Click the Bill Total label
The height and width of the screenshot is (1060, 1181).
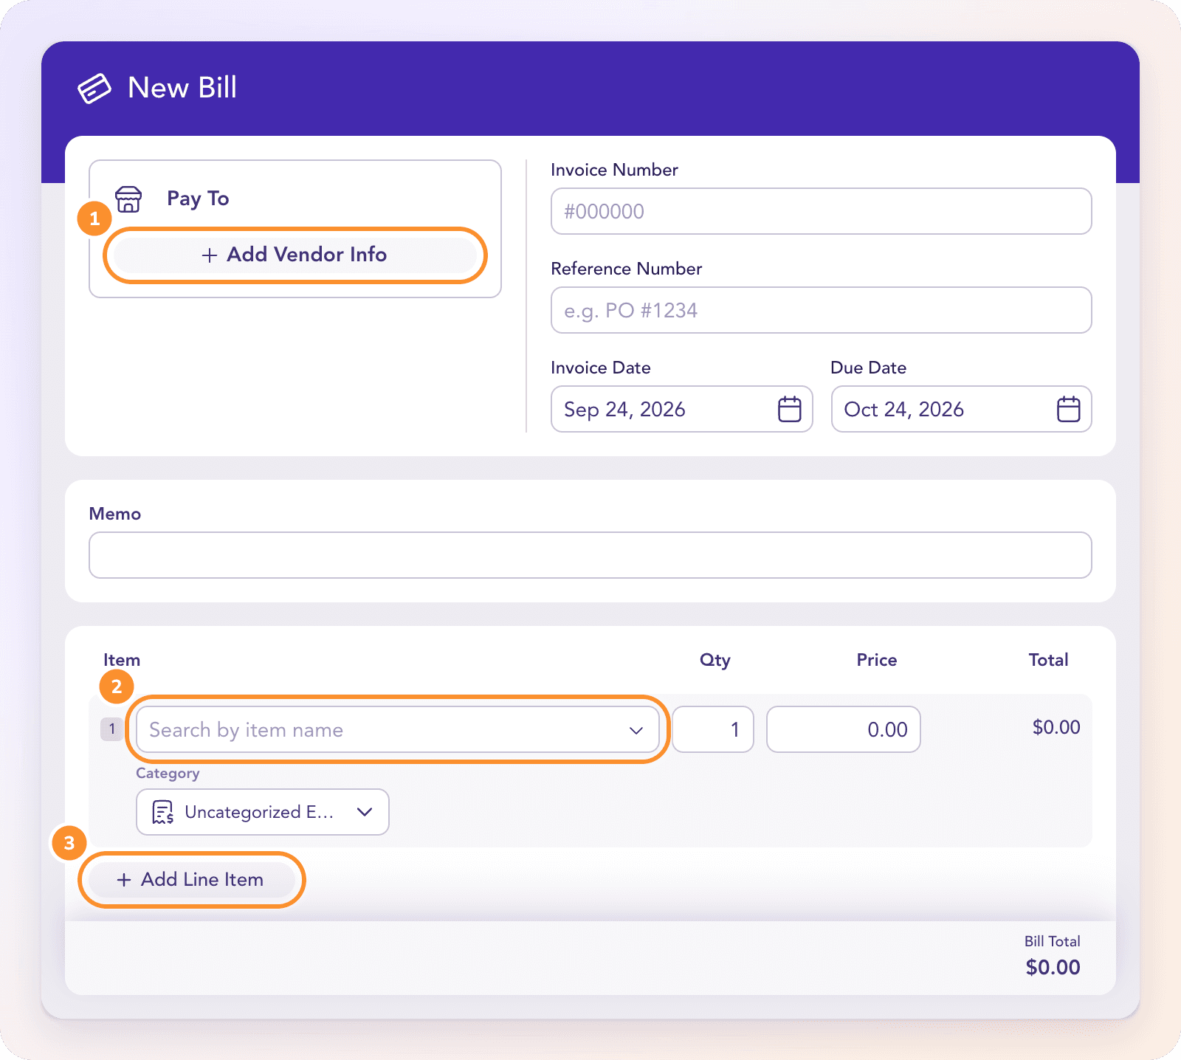click(x=1053, y=941)
